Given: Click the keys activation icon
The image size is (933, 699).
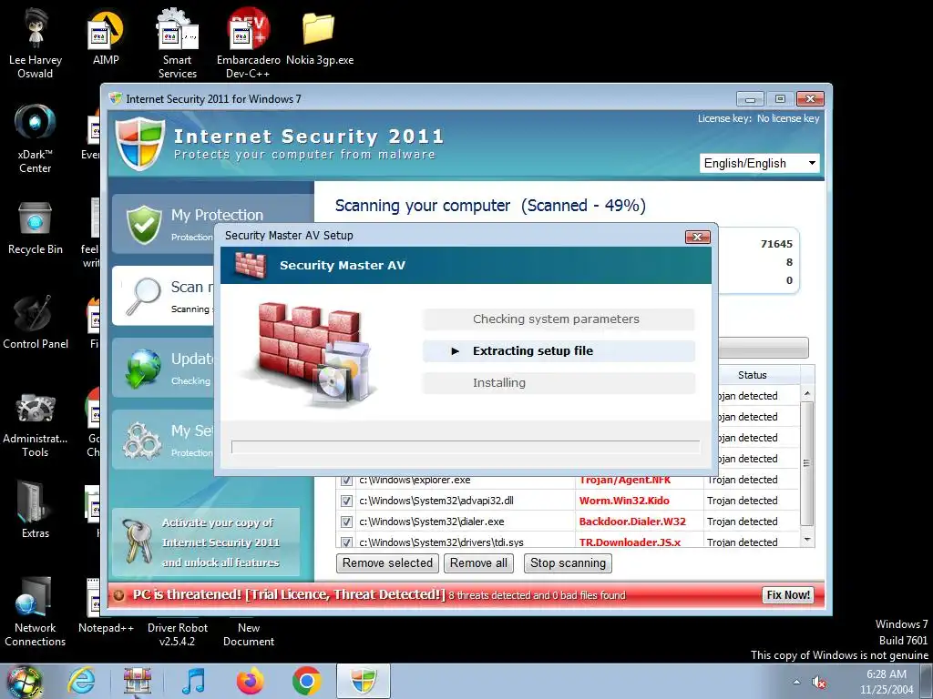Looking at the screenshot, I should click(x=137, y=541).
